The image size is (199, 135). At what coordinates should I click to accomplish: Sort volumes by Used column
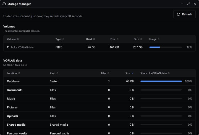click(90, 39)
